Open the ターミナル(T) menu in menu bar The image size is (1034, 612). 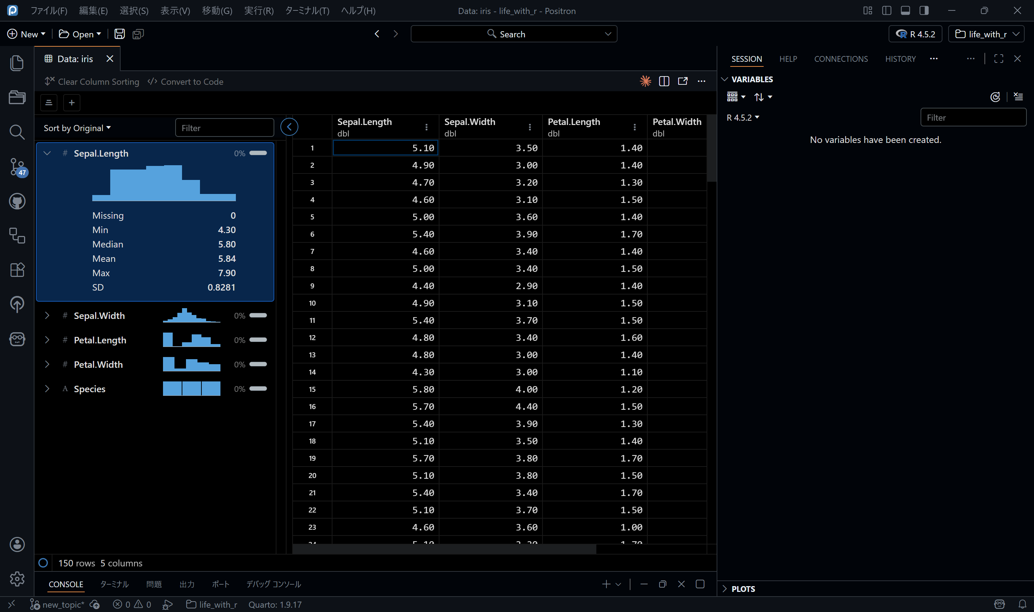[x=307, y=11]
